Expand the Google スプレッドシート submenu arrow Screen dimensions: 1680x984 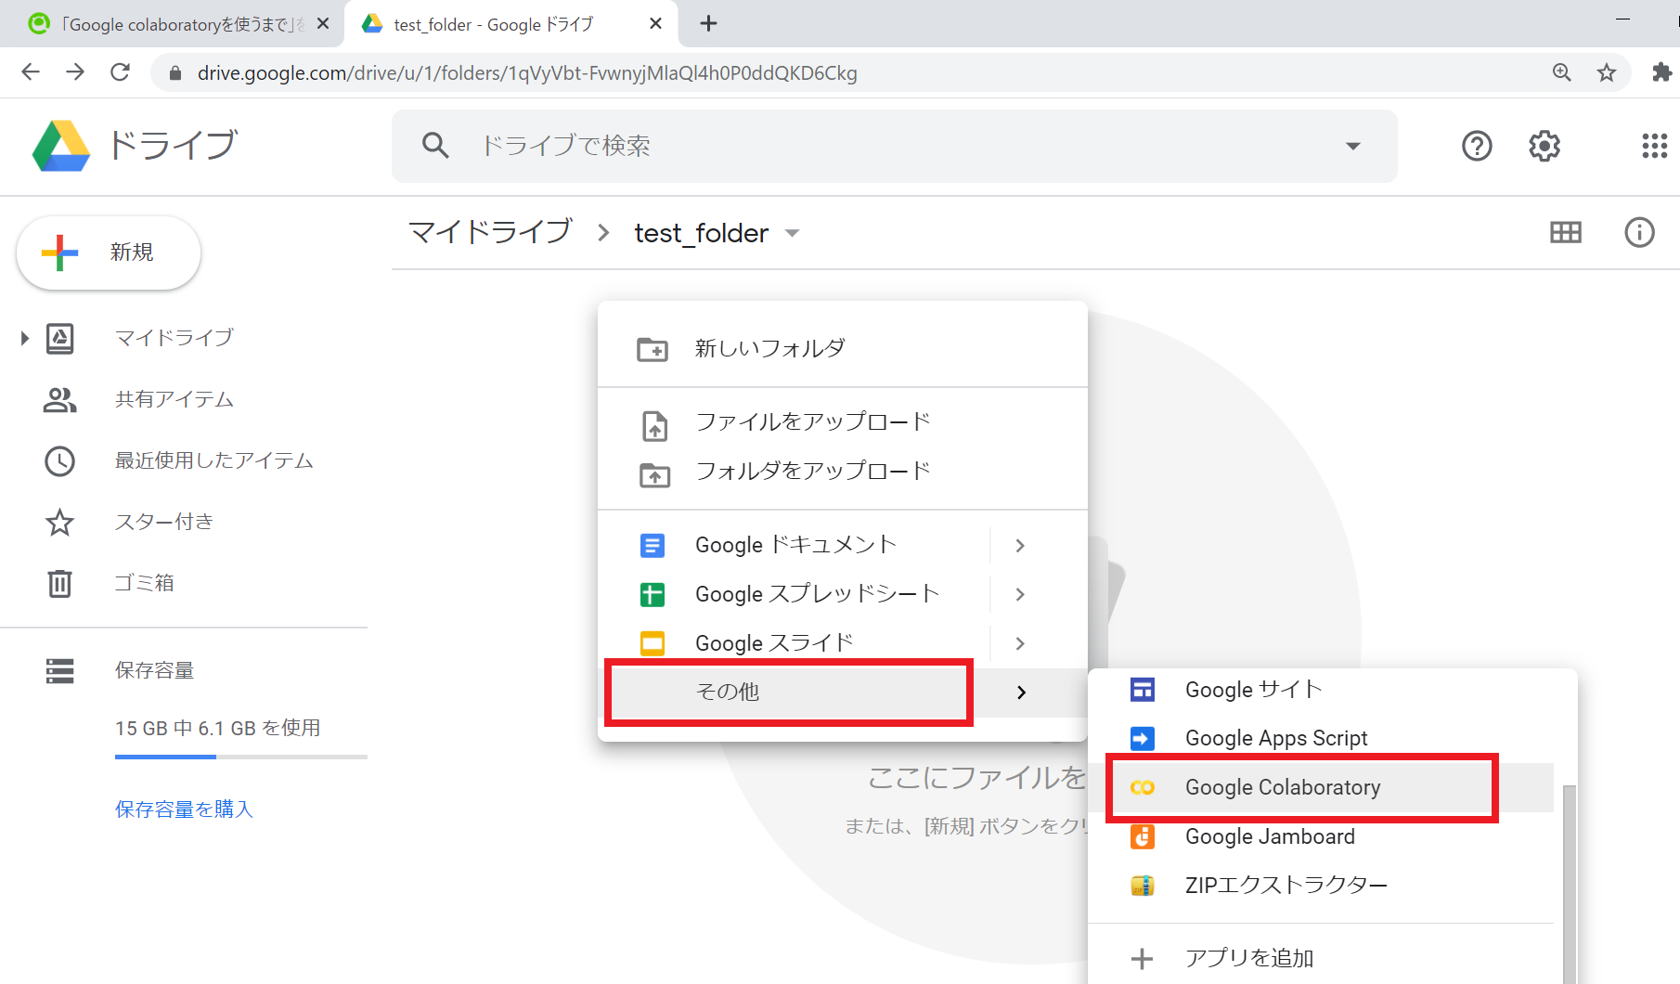tap(1020, 594)
